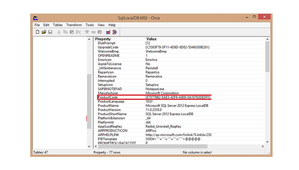299x170 pixels.
Task: Select the ErrorIcon property cell
Action: point(105,60)
